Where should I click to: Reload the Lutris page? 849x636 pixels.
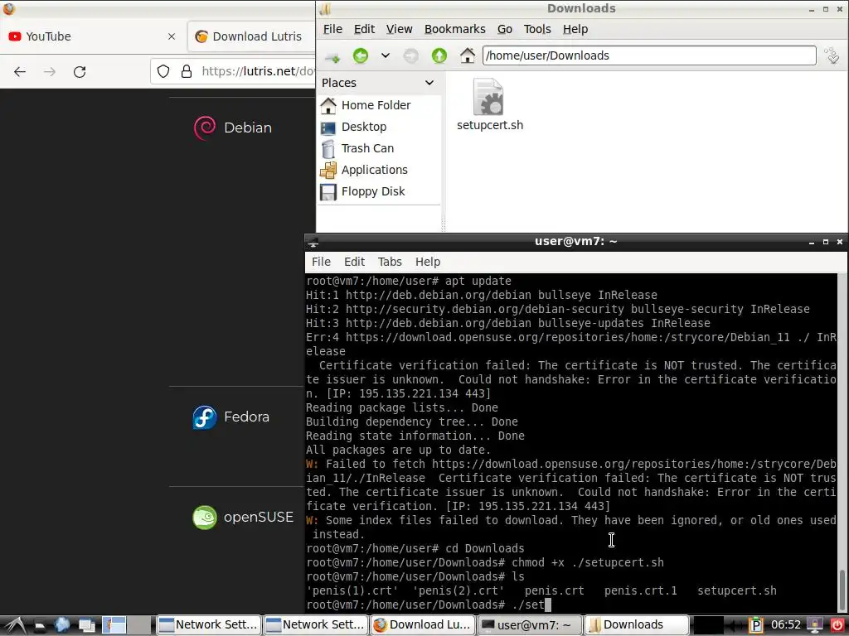(80, 71)
